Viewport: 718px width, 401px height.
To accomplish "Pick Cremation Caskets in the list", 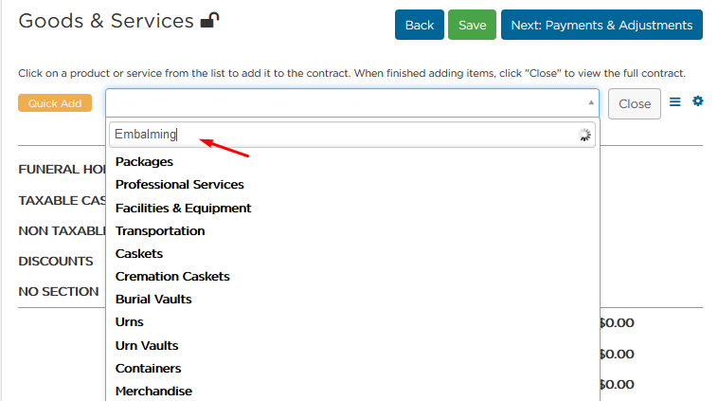I will coord(172,277).
